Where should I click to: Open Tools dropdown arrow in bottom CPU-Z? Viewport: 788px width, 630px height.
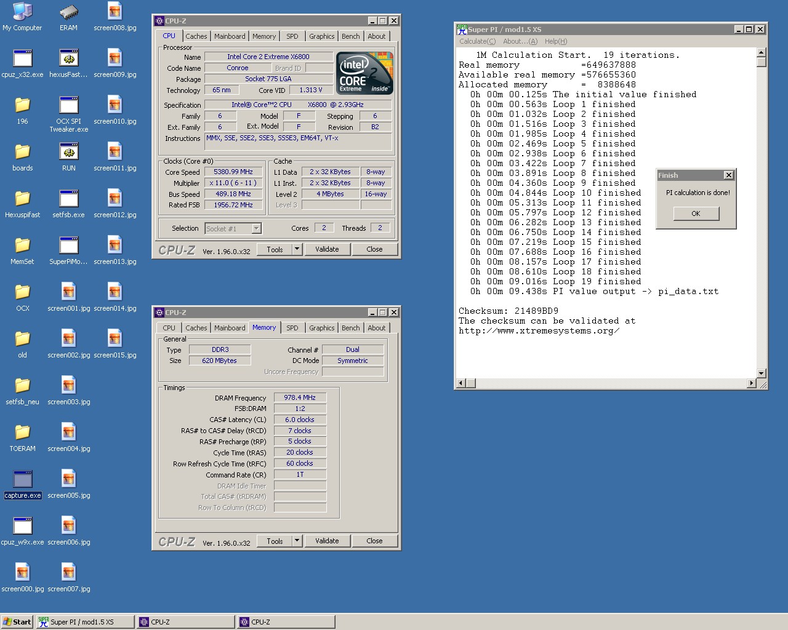297,541
